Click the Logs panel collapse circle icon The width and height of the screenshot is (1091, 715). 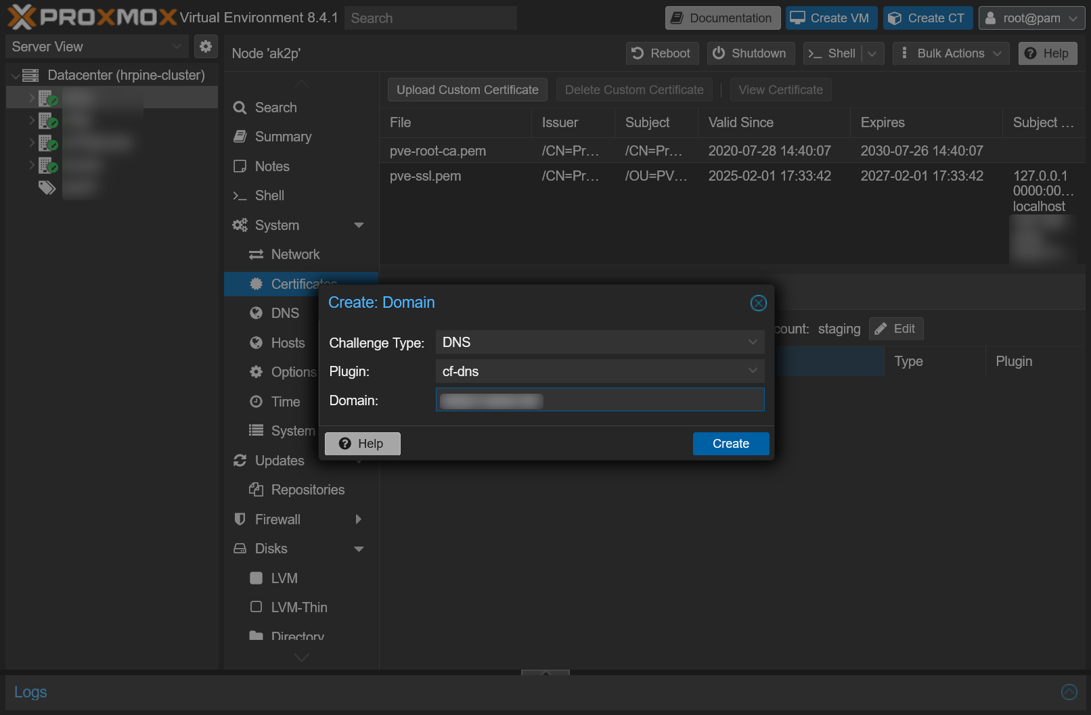1069,692
